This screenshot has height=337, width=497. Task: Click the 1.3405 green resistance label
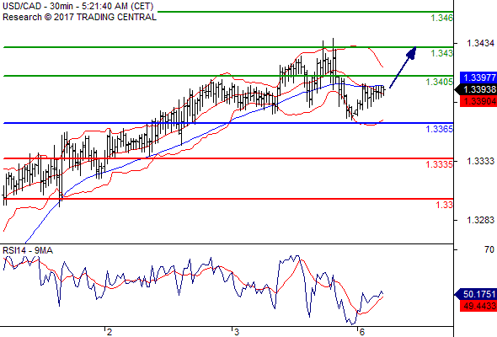click(x=439, y=82)
